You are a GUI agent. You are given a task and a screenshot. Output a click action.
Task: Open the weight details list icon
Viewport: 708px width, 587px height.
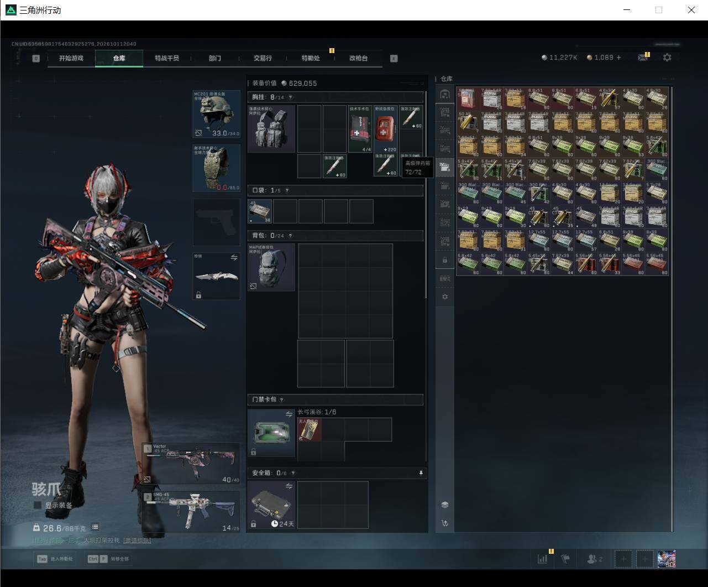(x=95, y=527)
